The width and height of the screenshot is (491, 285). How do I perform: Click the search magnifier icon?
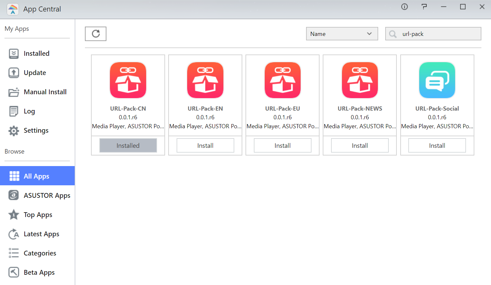[393, 34]
